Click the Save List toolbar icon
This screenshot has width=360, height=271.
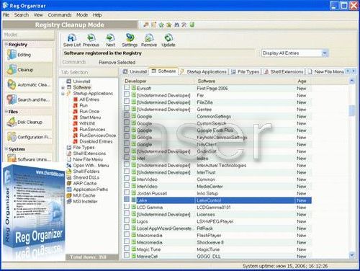click(72, 38)
